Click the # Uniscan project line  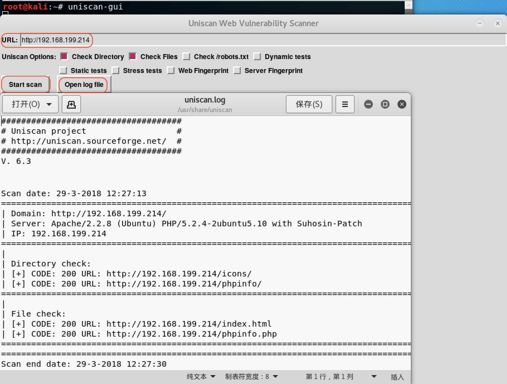coord(91,131)
